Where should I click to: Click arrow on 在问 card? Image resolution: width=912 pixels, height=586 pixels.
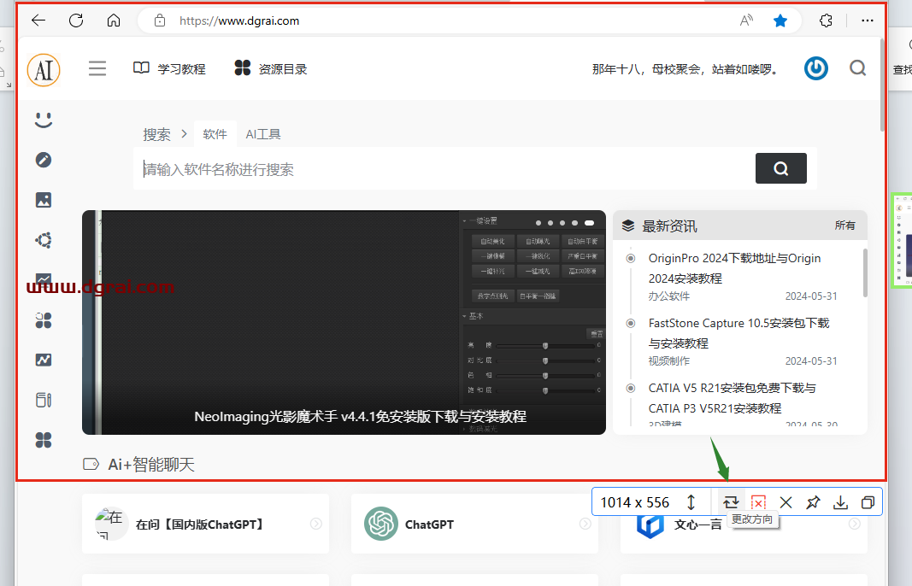click(x=316, y=524)
